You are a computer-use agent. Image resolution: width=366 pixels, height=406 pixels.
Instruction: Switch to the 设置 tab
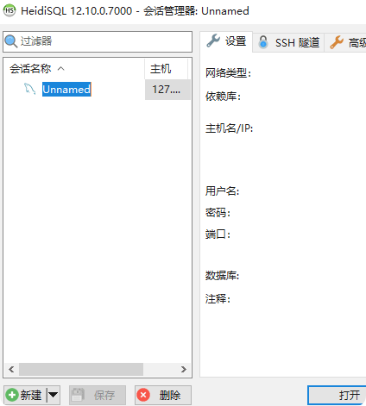click(x=226, y=41)
